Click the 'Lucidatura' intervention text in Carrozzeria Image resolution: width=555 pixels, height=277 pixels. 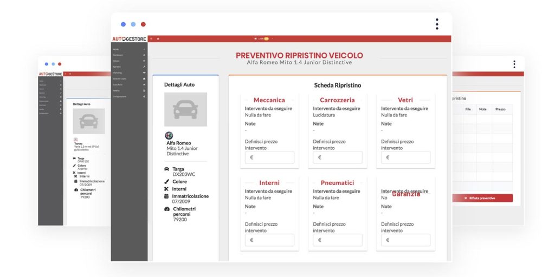tap(324, 115)
